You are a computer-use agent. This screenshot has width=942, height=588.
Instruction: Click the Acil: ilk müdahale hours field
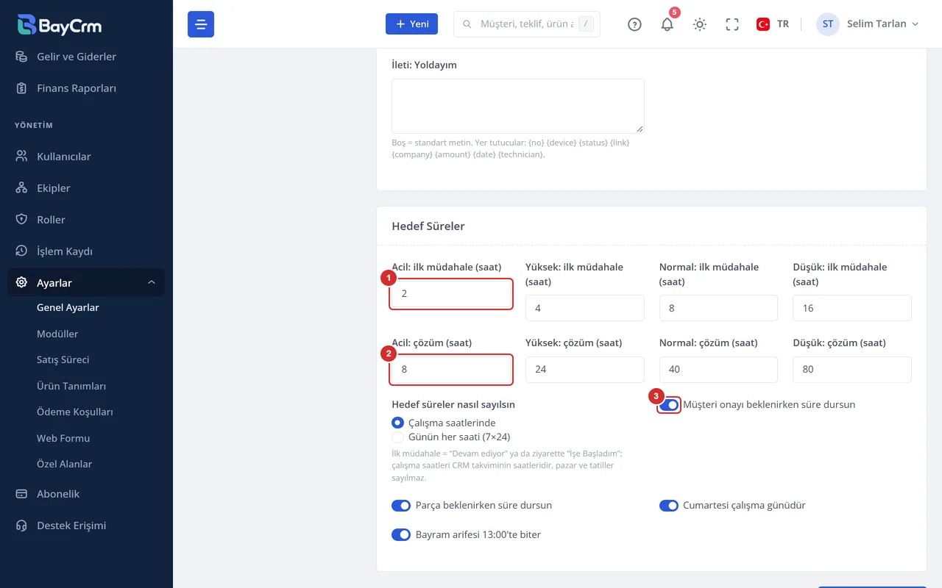(451, 294)
